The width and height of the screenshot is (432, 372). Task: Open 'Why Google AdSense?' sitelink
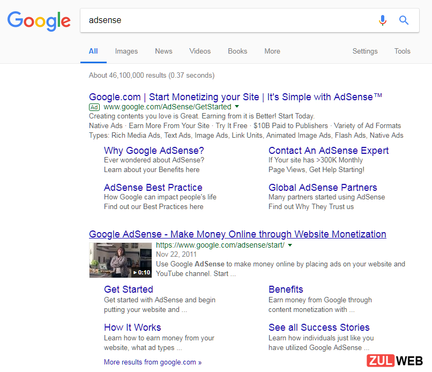coord(154,151)
